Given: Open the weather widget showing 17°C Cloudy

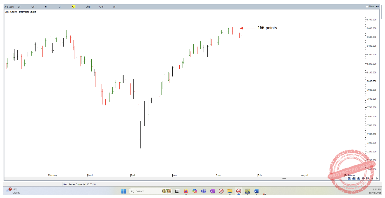Looking at the screenshot, I should [x=14, y=191].
